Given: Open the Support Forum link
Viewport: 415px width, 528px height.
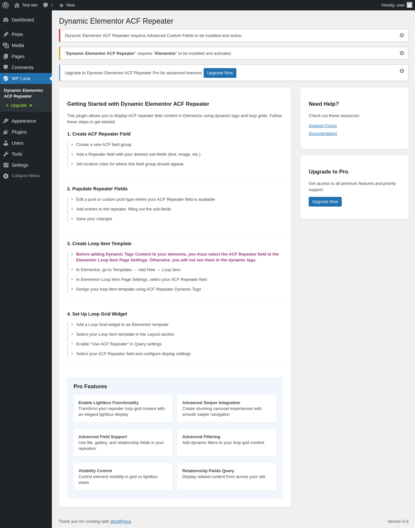Looking at the screenshot, I should click(x=323, y=126).
